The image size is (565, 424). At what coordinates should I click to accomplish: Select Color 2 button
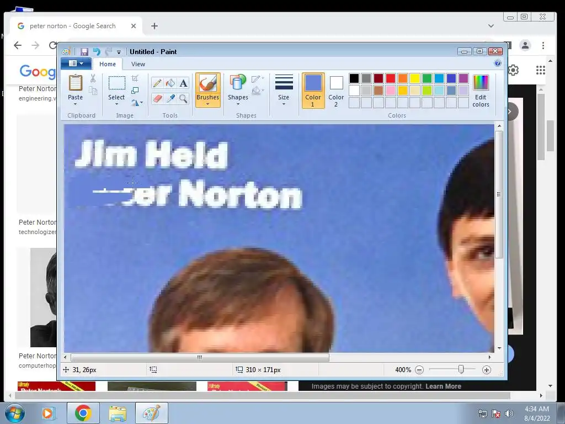[336, 91]
